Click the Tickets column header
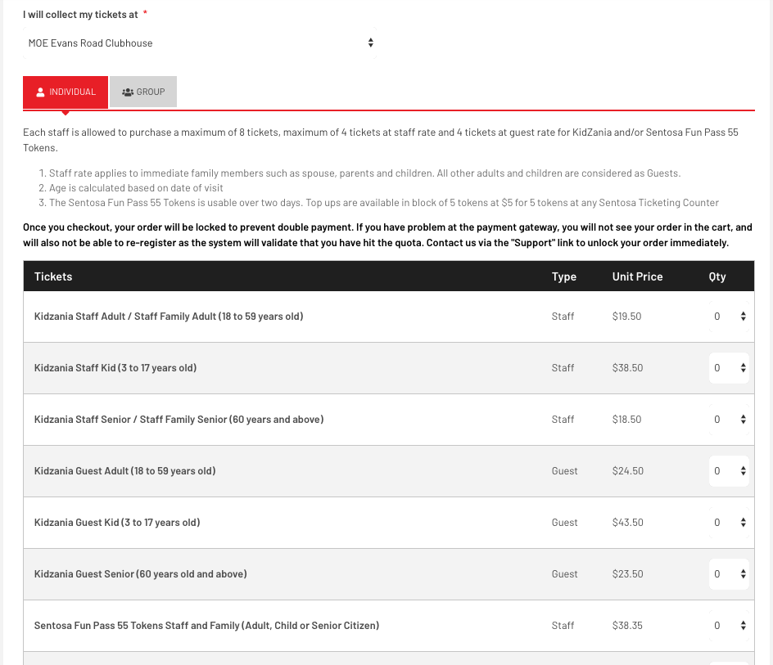Viewport: 773px width, 665px height. pyautogui.click(x=53, y=276)
